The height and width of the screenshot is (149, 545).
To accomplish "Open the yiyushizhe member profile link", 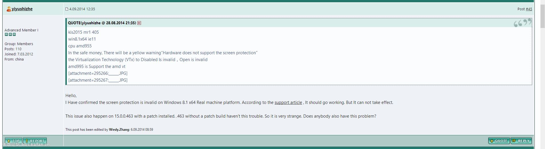I will pyautogui.click(x=22, y=9).
